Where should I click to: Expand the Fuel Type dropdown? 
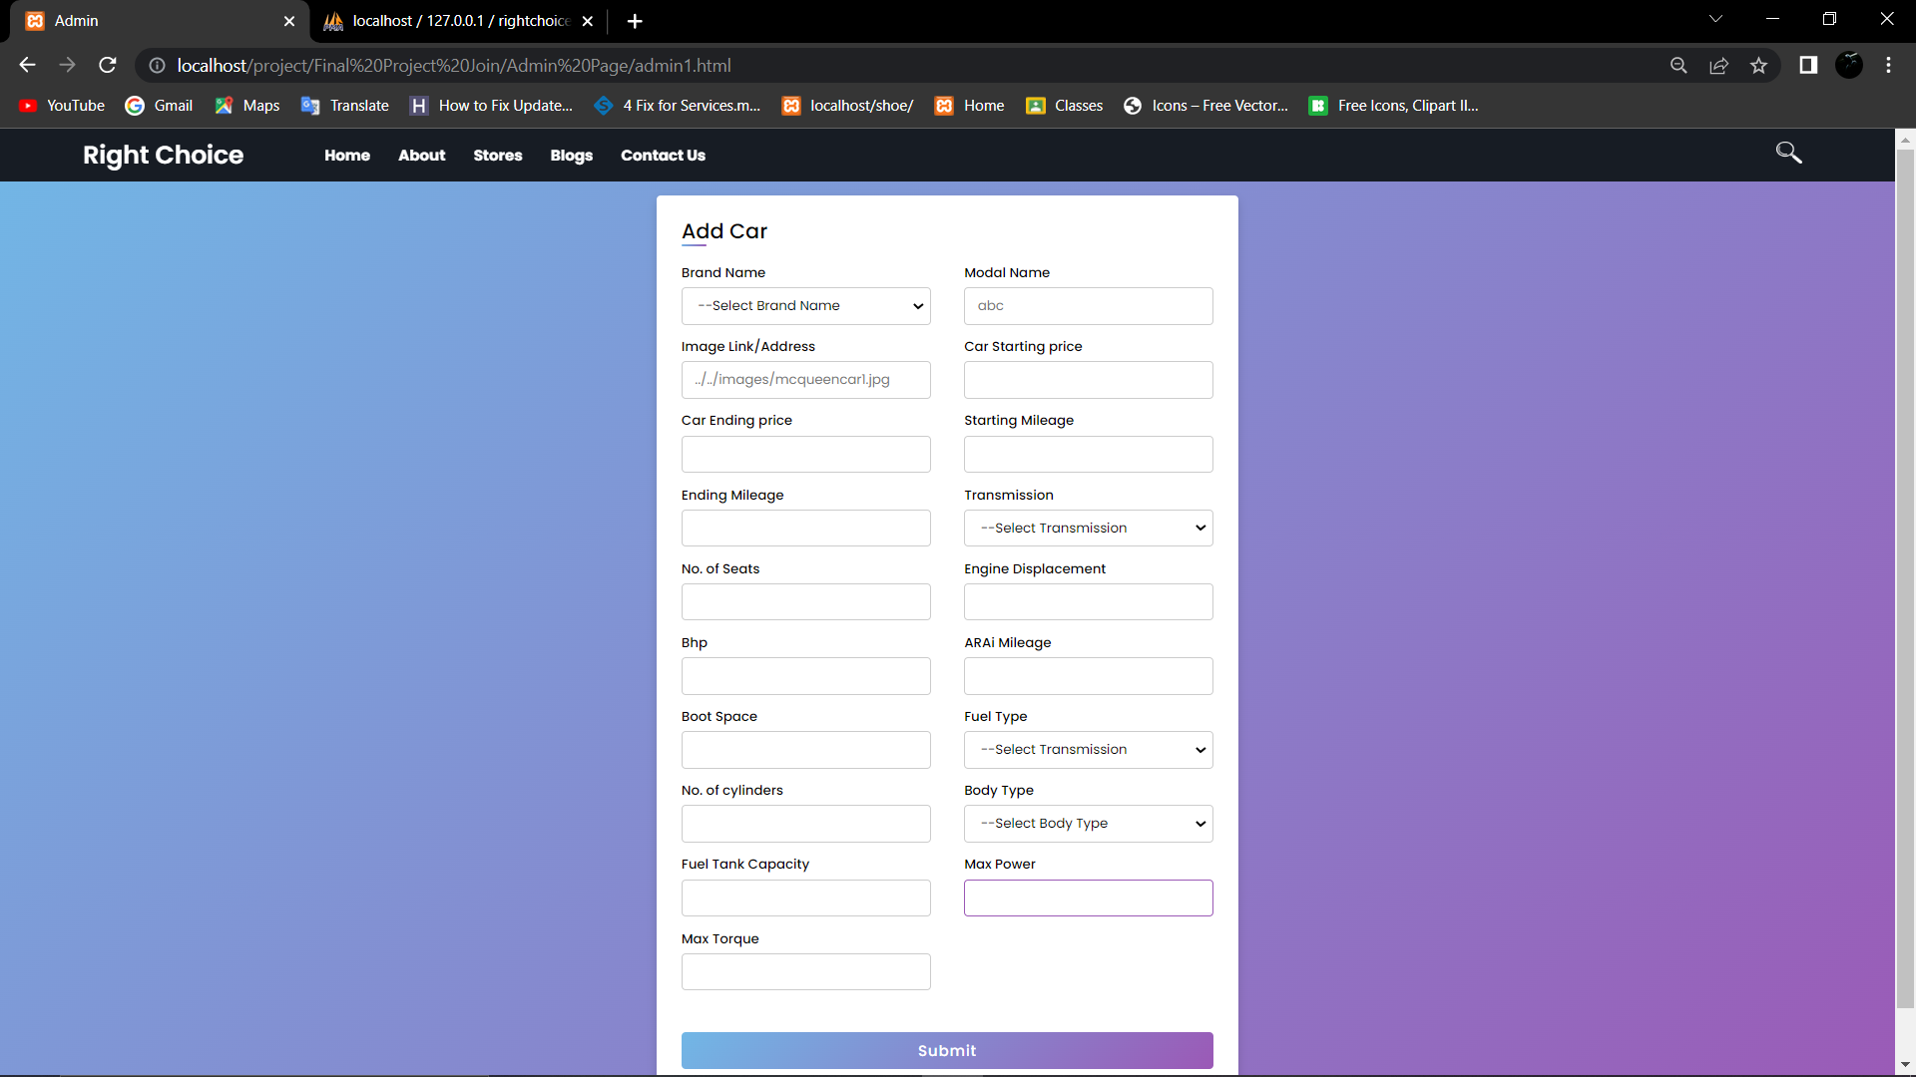1088,749
